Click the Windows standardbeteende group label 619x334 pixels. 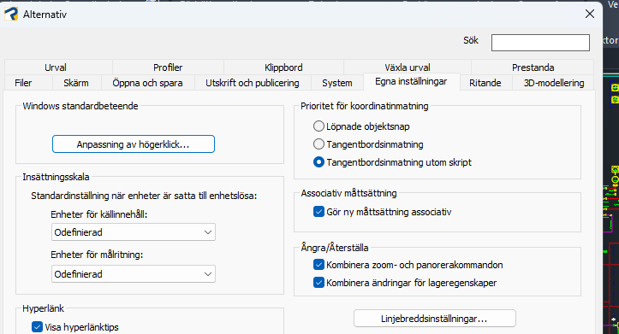tap(80, 106)
